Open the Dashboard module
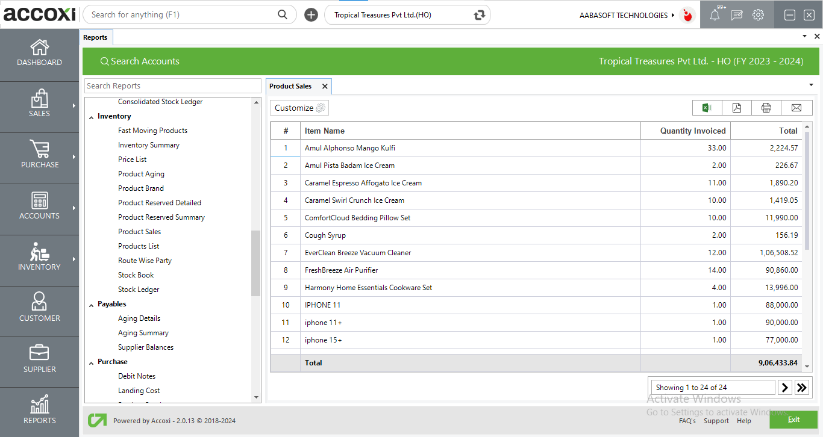The height and width of the screenshot is (437, 823). (x=39, y=53)
